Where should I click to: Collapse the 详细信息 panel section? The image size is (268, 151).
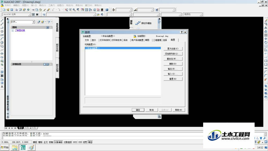[x=51, y=64]
